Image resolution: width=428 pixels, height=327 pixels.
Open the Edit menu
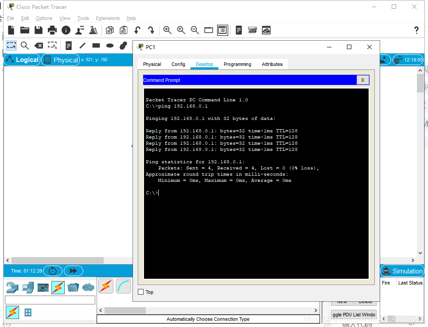(x=25, y=18)
